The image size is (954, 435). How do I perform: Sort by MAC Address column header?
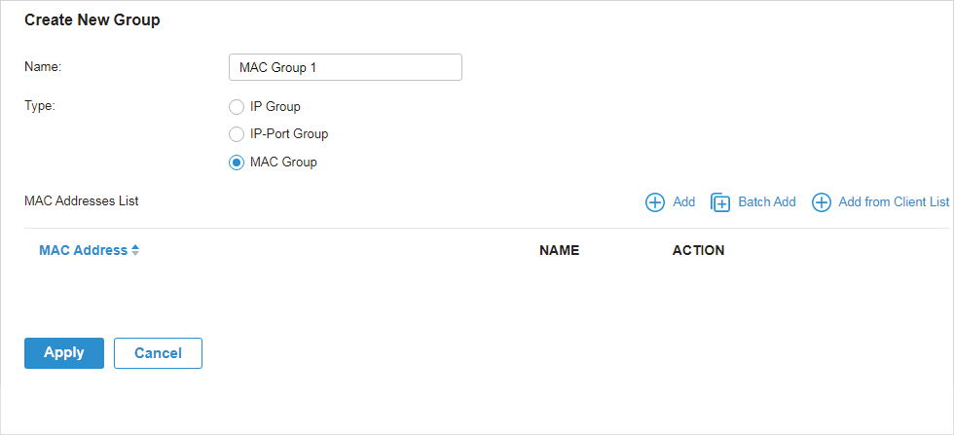tap(84, 250)
